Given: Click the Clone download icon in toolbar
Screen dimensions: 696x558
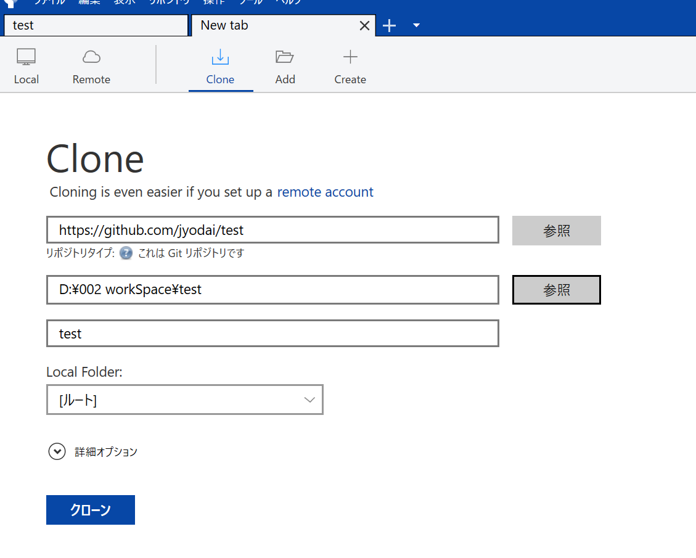Looking at the screenshot, I should point(220,56).
